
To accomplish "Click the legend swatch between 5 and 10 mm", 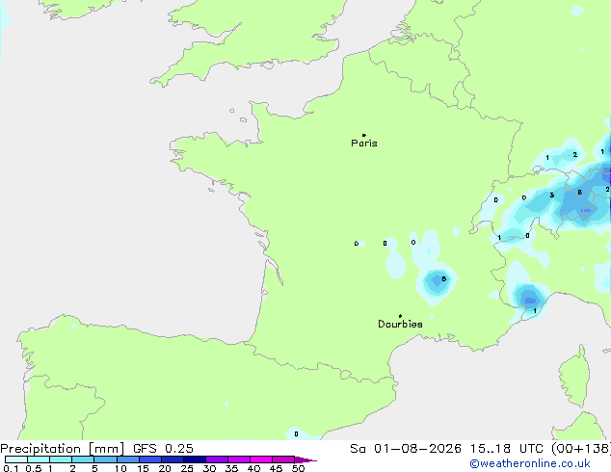I will pos(105,459).
